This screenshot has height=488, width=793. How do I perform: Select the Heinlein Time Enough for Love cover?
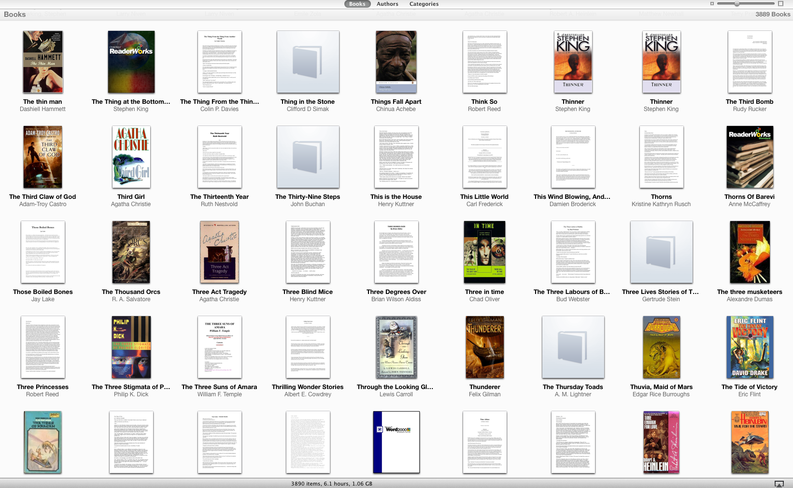661,442
